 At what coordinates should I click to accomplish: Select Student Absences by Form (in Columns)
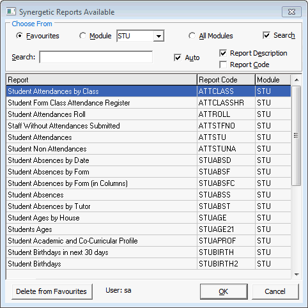[x=148, y=183]
